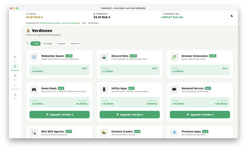Click the Utility Apps phone icon
Screen dimensions: 247x150
(104, 89)
